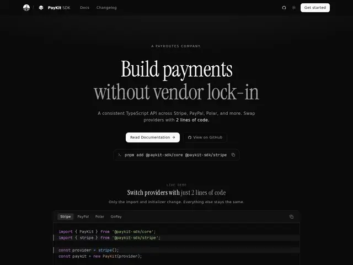The height and width of the screenshot is (265, 353).
Task: Click the '@paykit-sdk/stripe' import line
Action: (x=109, y=238)
